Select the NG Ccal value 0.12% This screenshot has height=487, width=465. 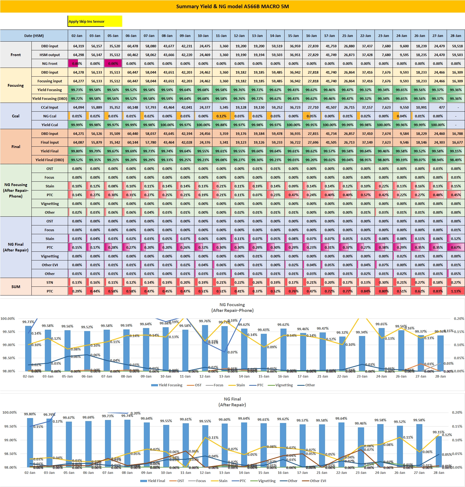(x=221, y=116)
